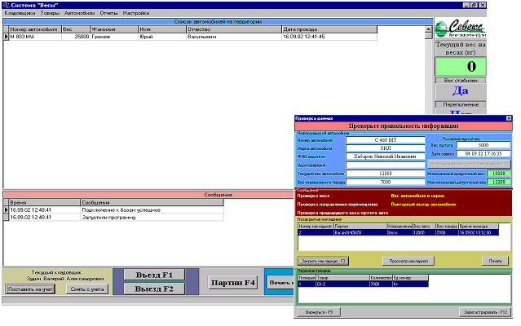521x326 pixels.
Task: Click the Партия column header in invoices
Action: click(x=360, y=226)
